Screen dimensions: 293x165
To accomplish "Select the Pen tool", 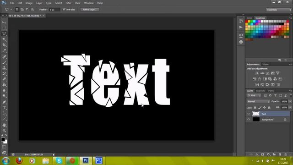I will click(4, 102).
